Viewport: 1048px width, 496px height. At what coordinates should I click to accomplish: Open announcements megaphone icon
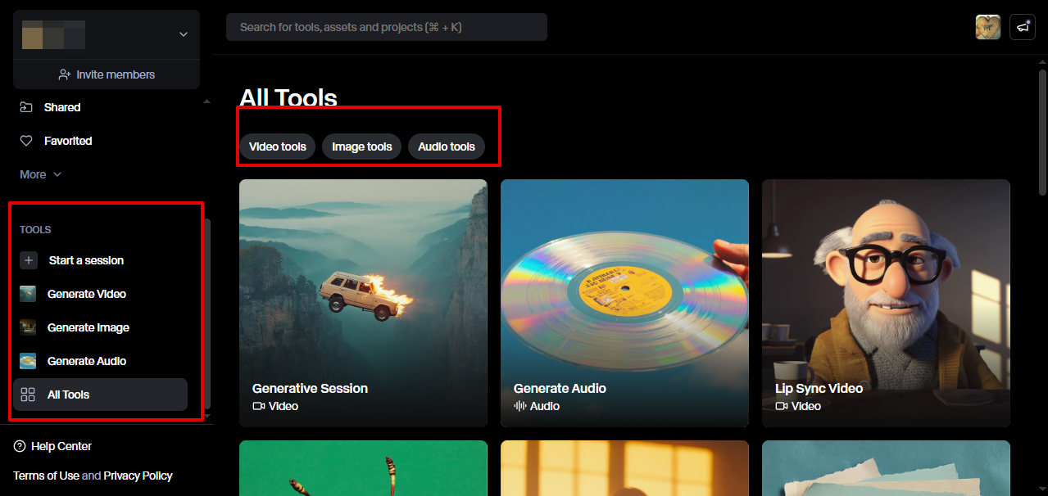tap(1023, 27)
